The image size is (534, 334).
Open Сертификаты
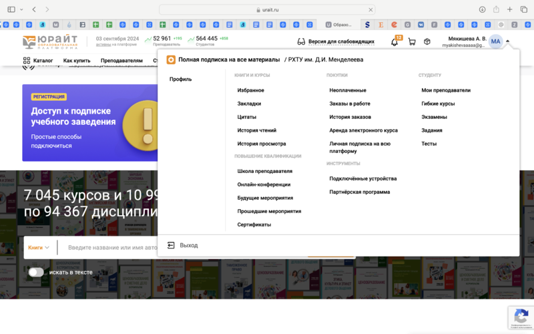[254, 224]
